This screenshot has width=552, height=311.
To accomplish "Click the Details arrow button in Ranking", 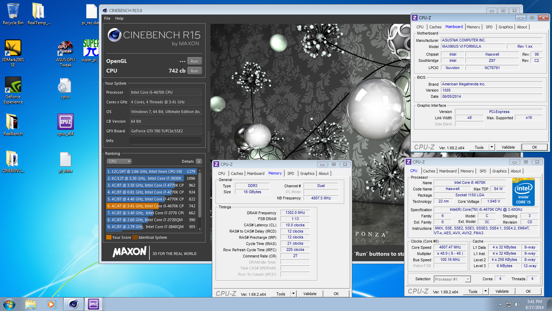I will (x=199, y=161).
